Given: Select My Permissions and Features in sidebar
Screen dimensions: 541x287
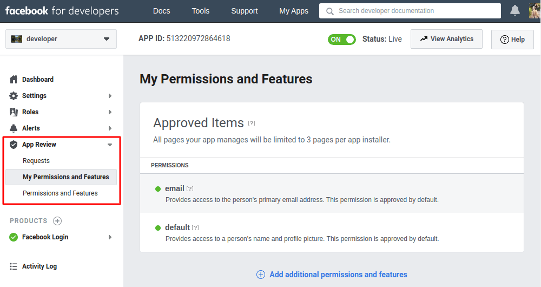Looking at the screenshot, I should coord(61,177).
